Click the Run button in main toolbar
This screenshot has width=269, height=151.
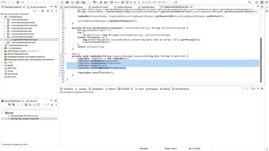pos(78,3)
